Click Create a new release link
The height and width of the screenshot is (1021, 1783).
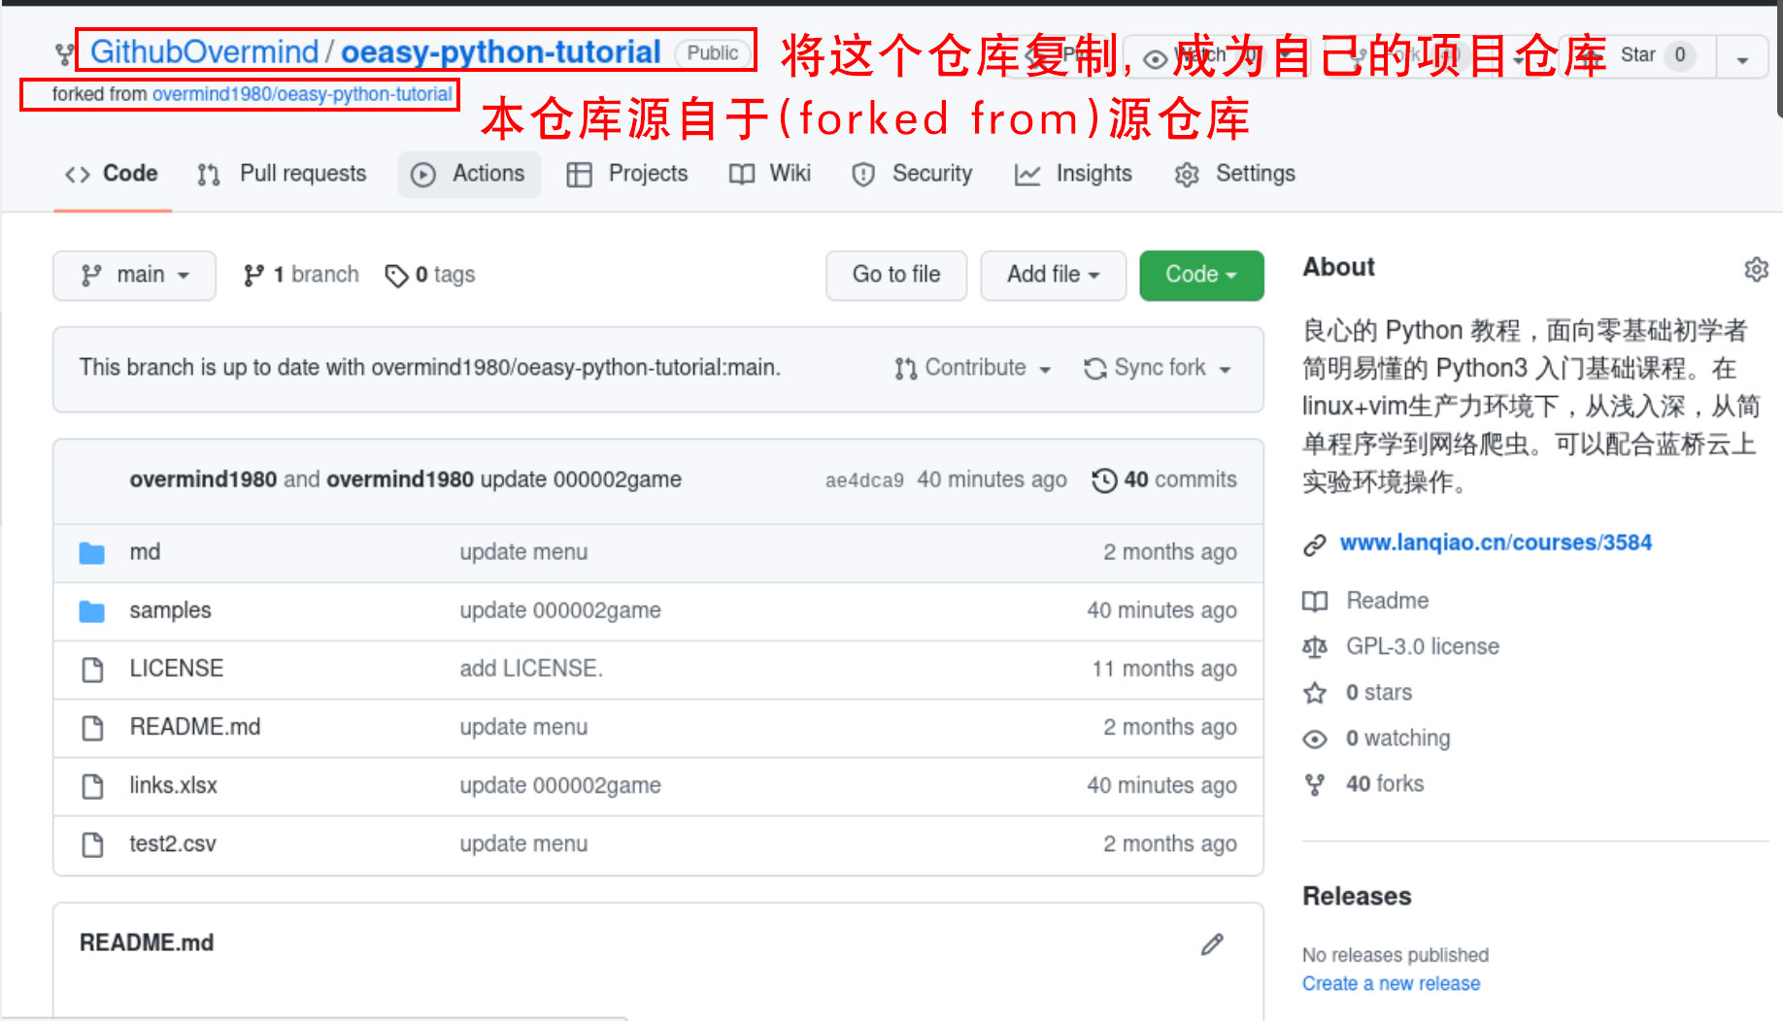(x=1391, y=983)
